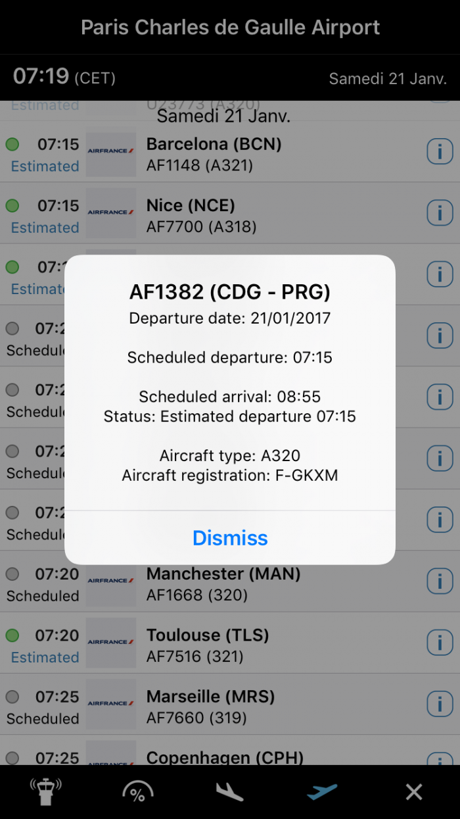
Task: Tap the Copenhagen (CPH) flight row
Action: tap(263, 757)
